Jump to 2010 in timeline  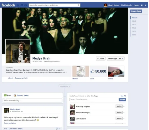tap(134, 31)
